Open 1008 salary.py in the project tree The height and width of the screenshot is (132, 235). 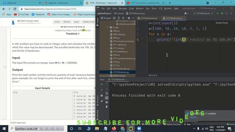click(118, 34)
